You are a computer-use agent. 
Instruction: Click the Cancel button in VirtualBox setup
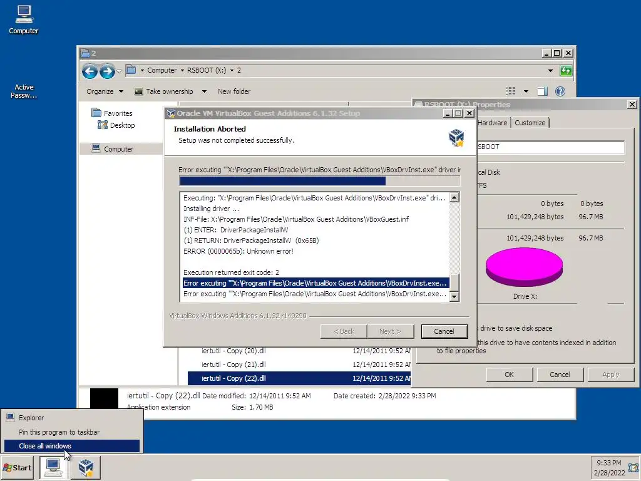click(444, 331)
